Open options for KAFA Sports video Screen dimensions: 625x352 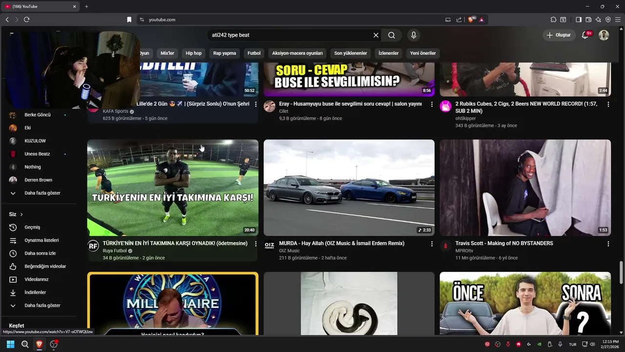(x=256, y=104)
